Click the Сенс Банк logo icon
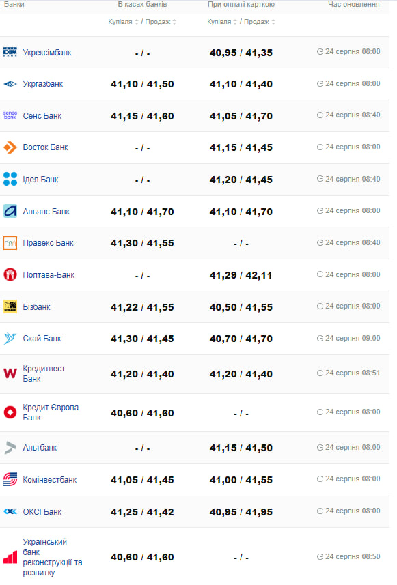 click(x=10, y=115)
